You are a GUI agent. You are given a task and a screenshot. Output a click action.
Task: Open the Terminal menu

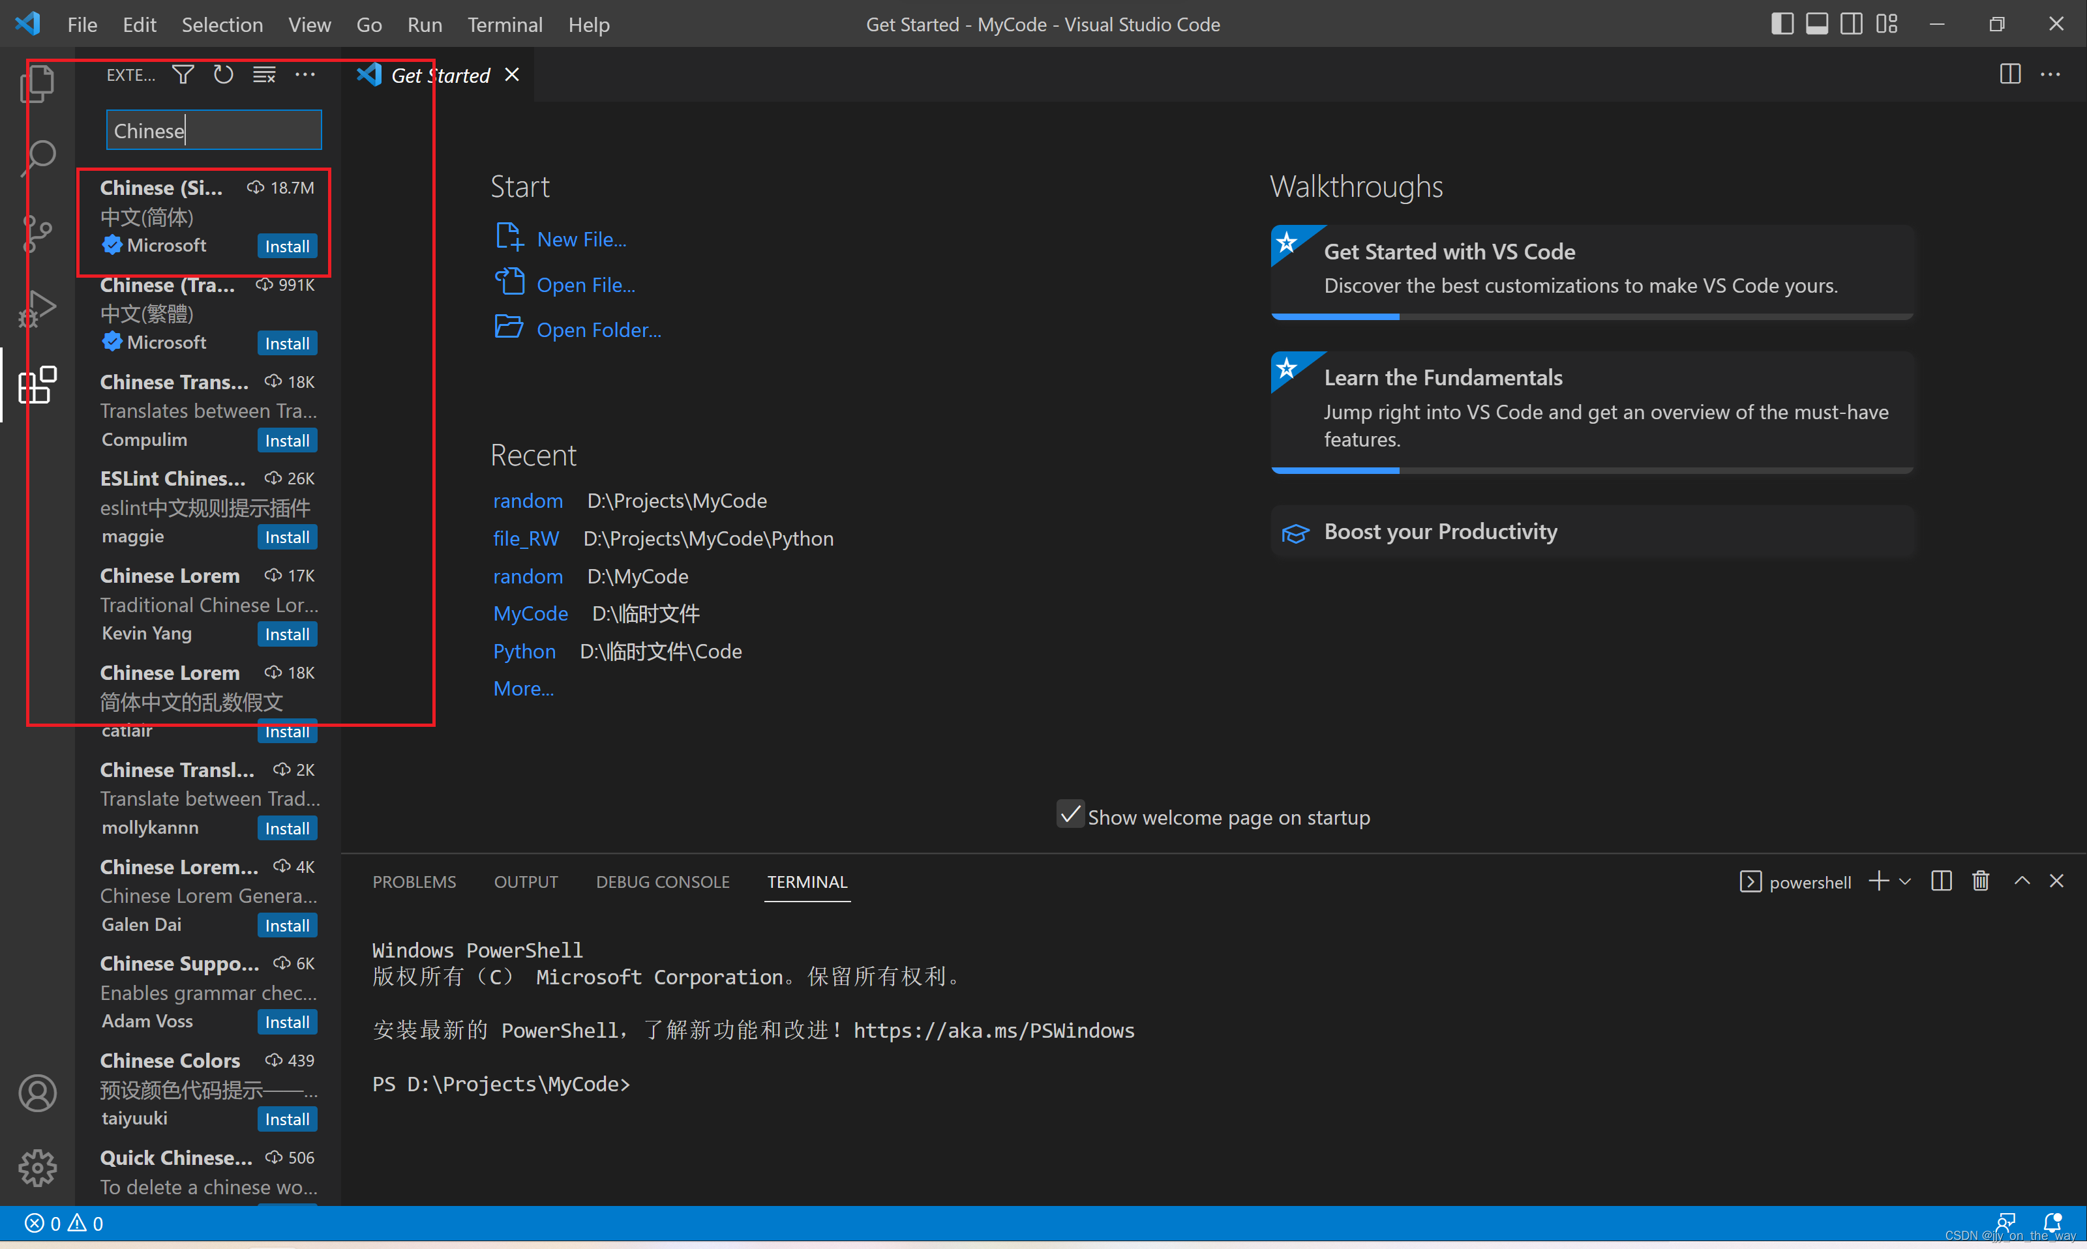504,24
